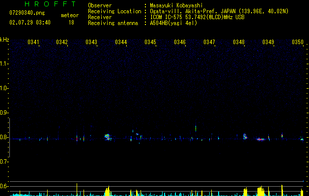Click the A504HB(yagi 4el) antenna text

tap(173, 23)
